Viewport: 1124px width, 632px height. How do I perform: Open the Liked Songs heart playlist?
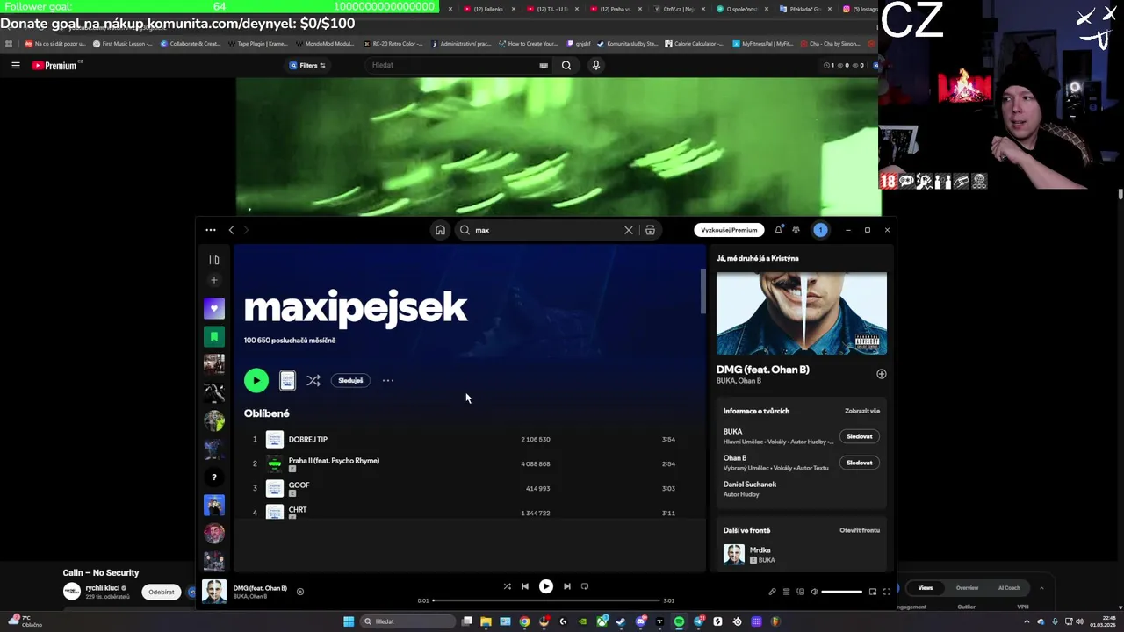(x=213, y=308)
